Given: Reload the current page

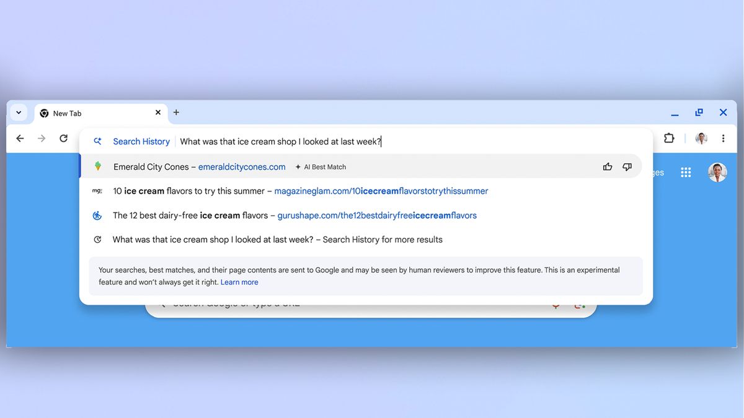Looking at the screenshot, I should tap(63, 138).
